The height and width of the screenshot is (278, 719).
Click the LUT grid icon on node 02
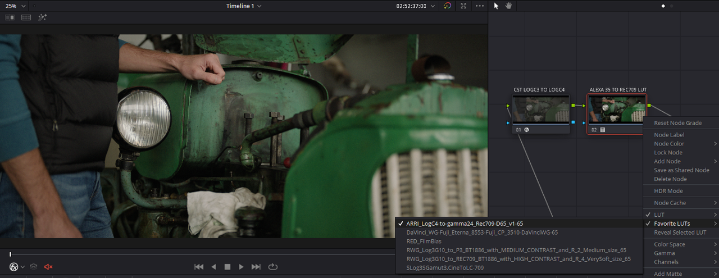(x=603, y=130)
